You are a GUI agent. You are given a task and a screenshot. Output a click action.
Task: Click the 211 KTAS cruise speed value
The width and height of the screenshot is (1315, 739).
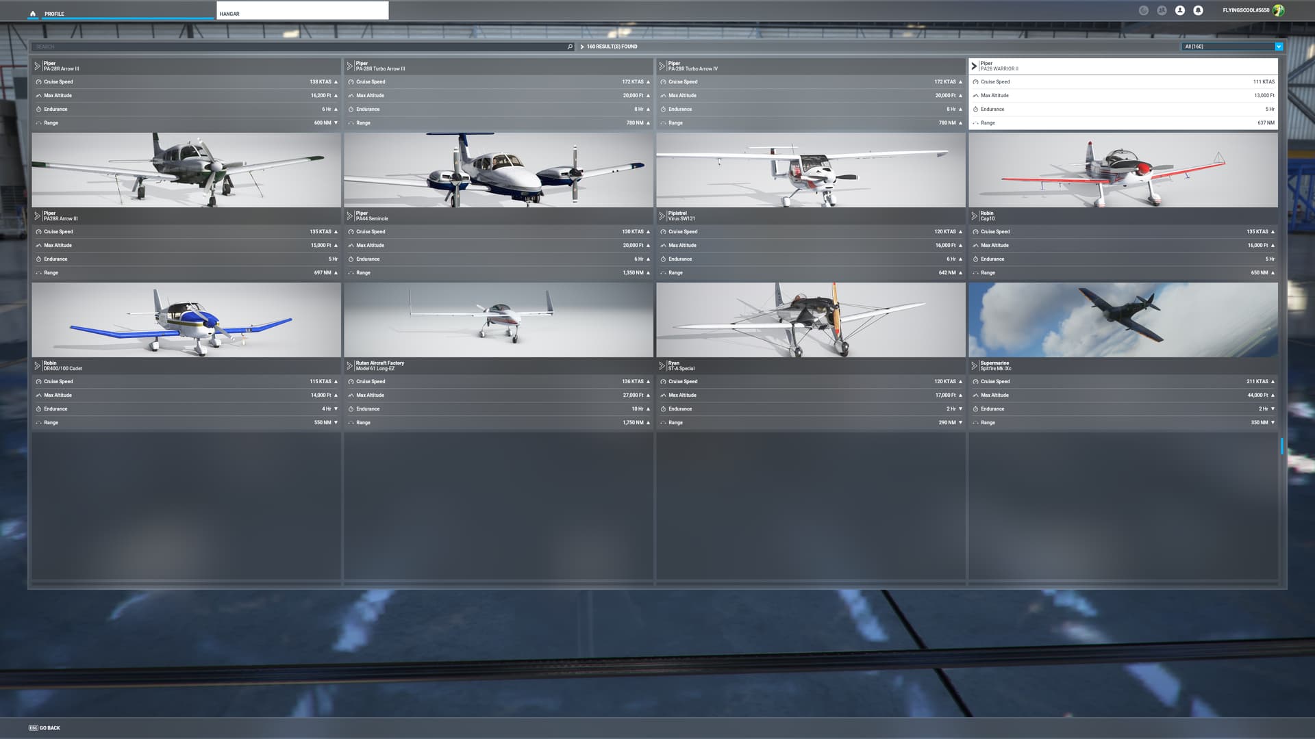click(x=1257, y=382)
